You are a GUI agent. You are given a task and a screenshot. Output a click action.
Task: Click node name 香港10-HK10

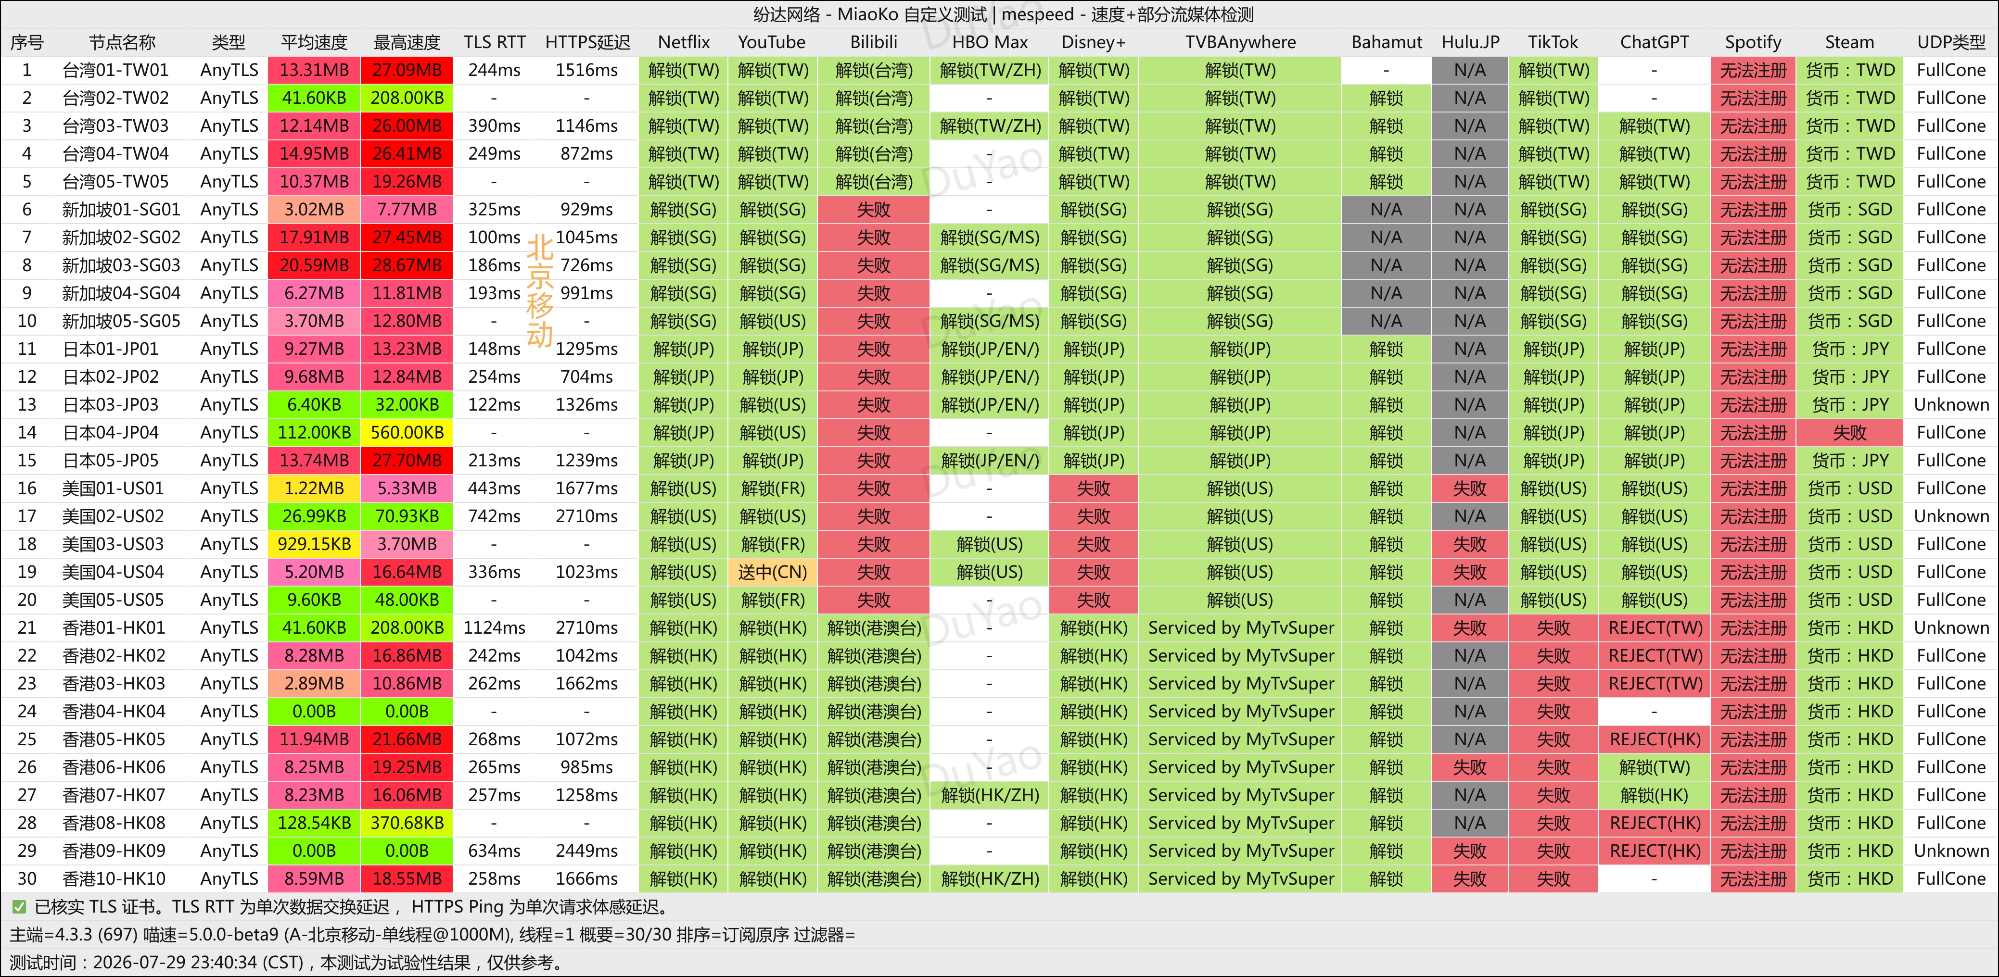pyautogui.click(x=114, y=879)
